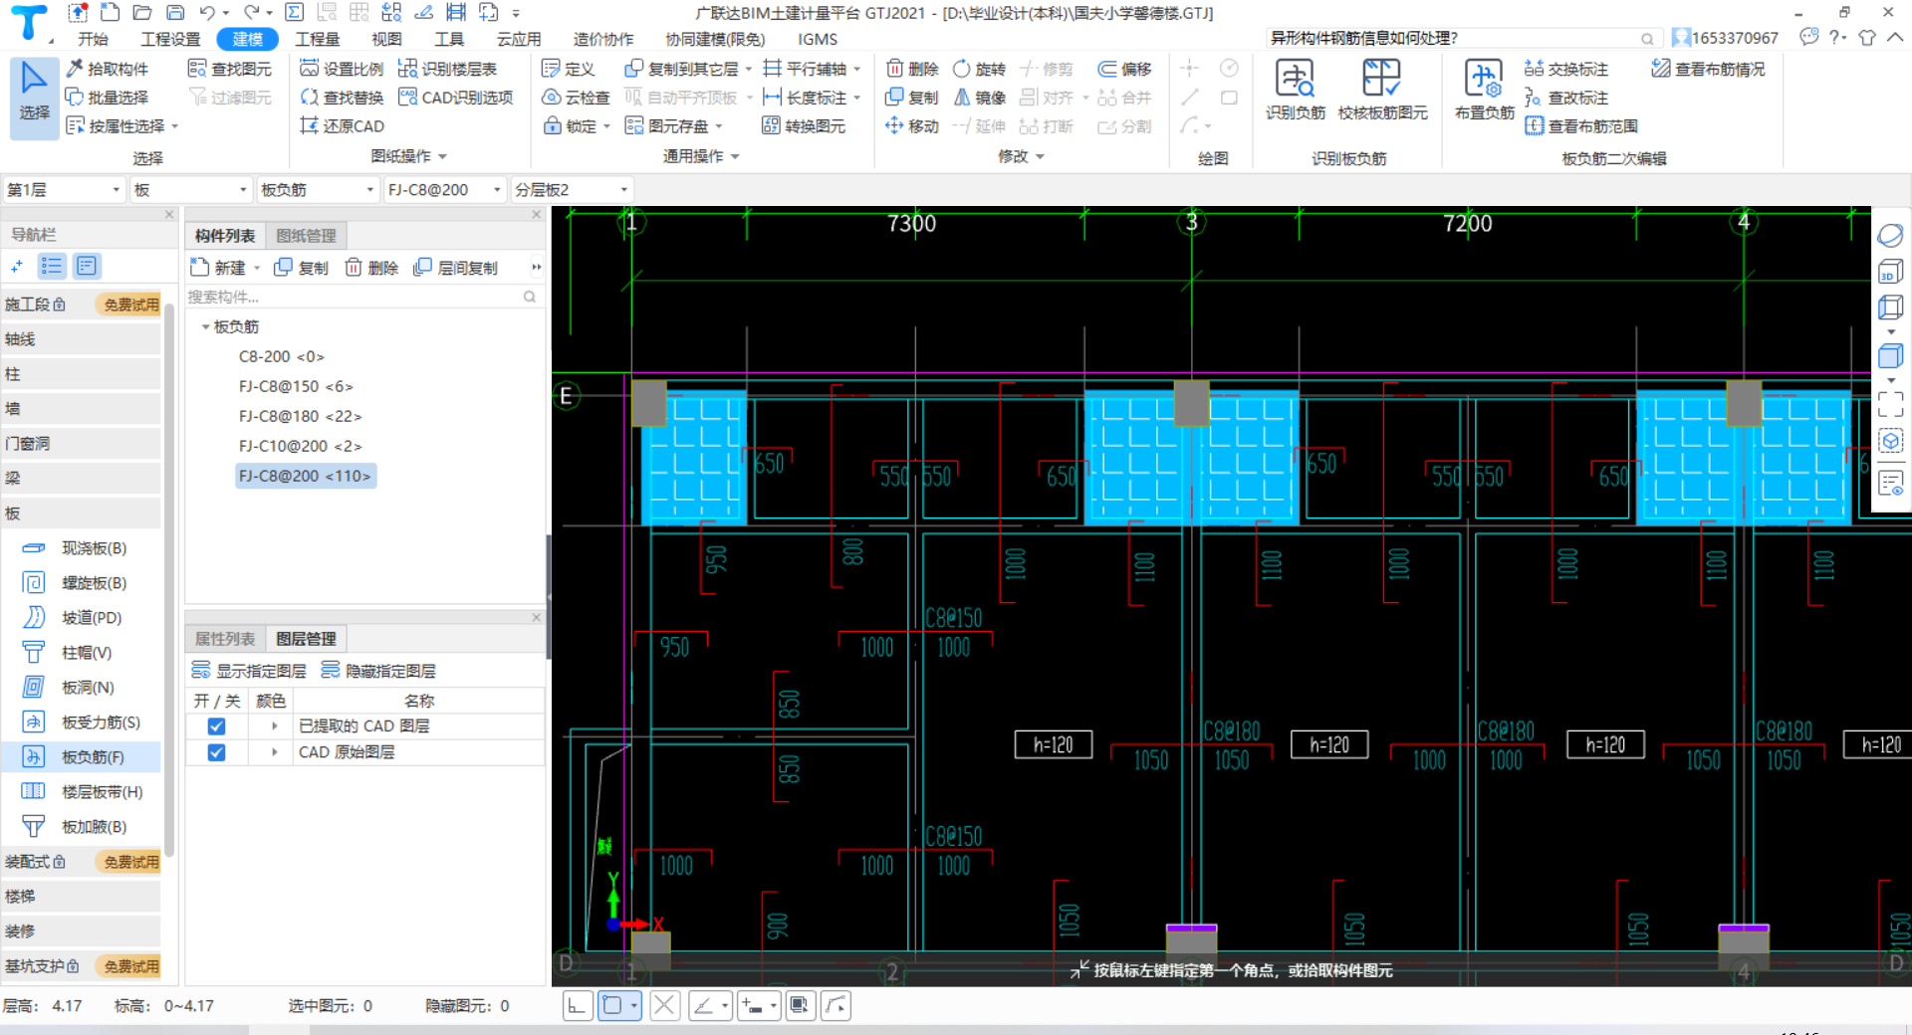Click 布置负筋 place rebar tool

point(1484,90)
